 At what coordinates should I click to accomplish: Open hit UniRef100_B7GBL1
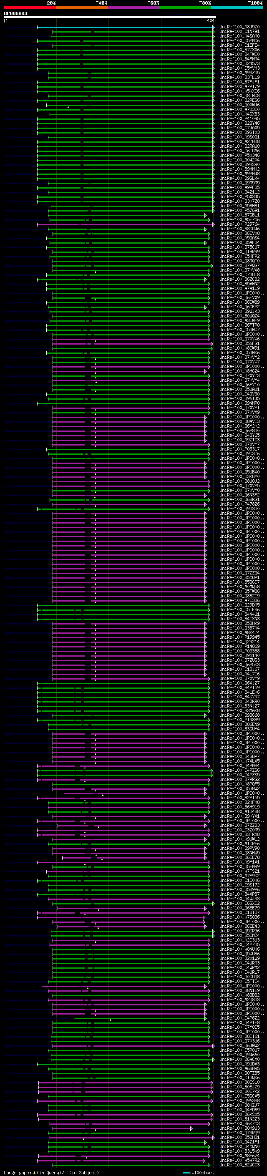[239, 215]
